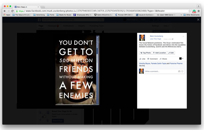Click the Add Location button

pyautogui.click(x=159, y=53)
